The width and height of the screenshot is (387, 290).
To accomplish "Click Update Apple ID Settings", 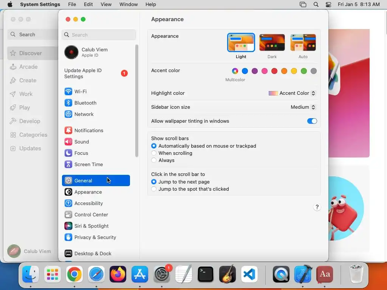I will pos(96,74).
